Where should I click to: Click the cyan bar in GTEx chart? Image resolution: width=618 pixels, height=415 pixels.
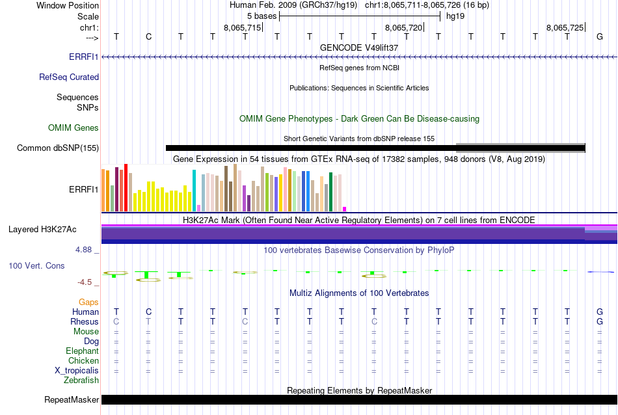tap(194, 191)
